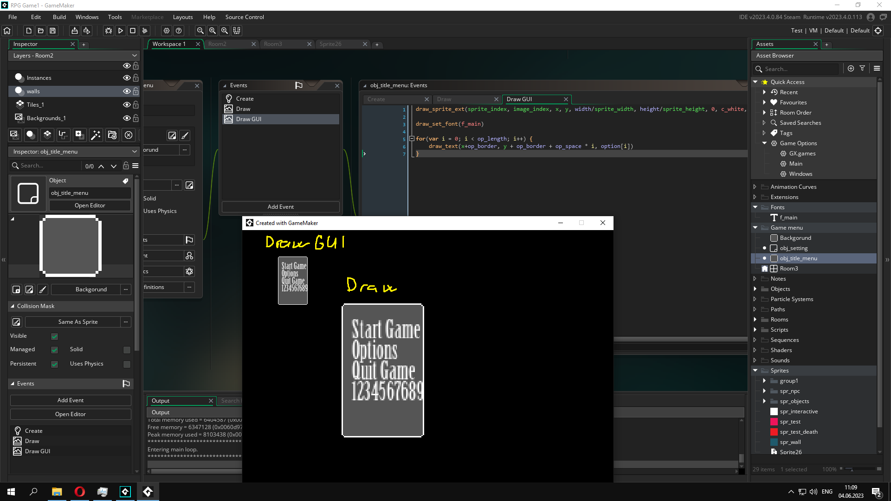891x501 pixels.
Task: Run the game with the Play icon
Action: tap(121, 31)
